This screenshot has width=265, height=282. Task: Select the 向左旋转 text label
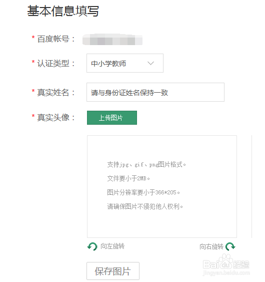click(112, 246)
